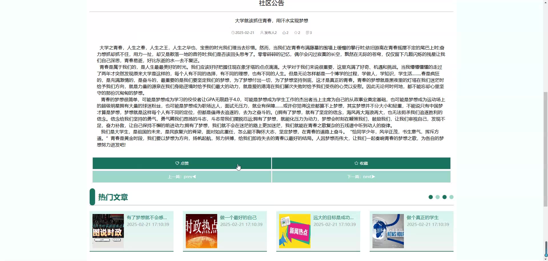
Task: Open the yellow 新闻热点 thumbnail
Action: pos(295,231)
